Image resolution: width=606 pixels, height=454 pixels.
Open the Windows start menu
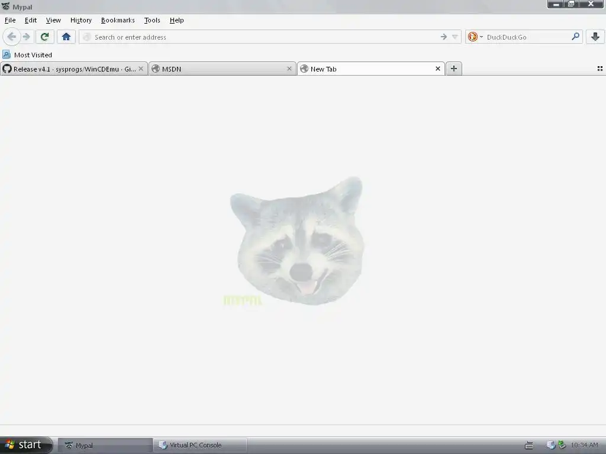pyautogui.click(x=26, y=445)
